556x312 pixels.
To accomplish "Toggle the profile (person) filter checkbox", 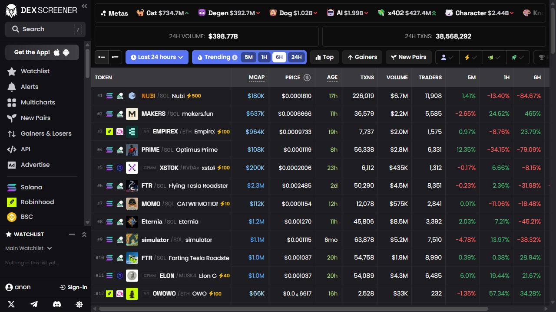I will pos(447,57).
